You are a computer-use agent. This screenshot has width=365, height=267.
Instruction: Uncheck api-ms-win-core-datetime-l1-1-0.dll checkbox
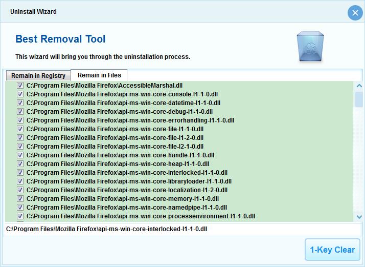(20, 103)
